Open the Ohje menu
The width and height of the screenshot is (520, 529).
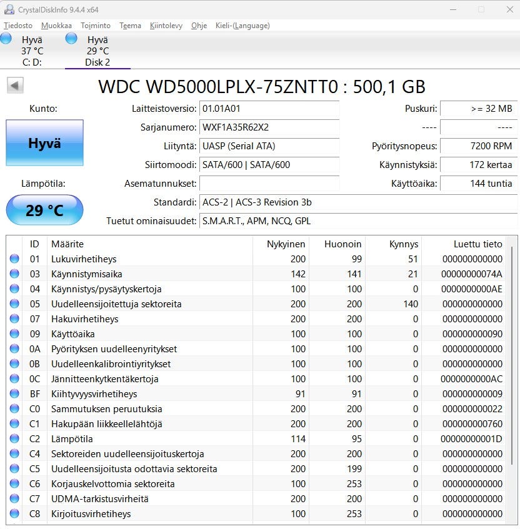[199, 26]
